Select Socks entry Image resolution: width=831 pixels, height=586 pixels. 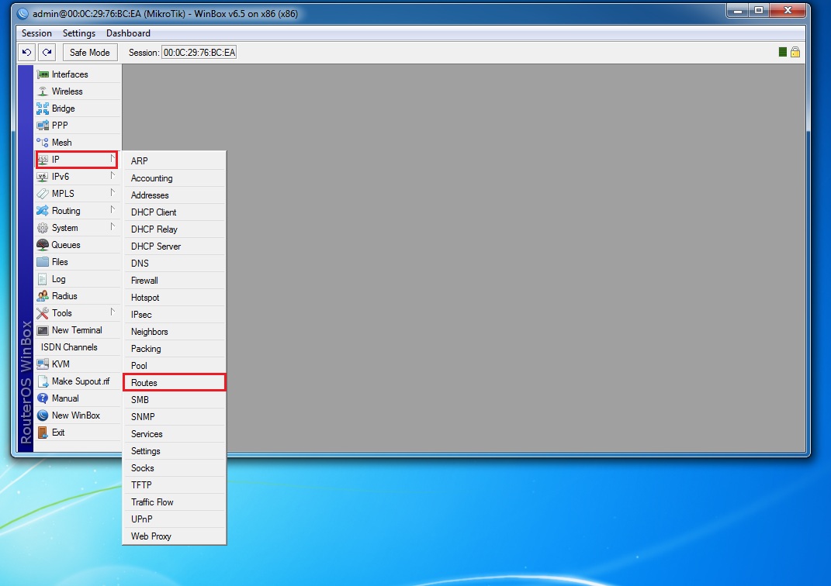[x=175, y=468]
